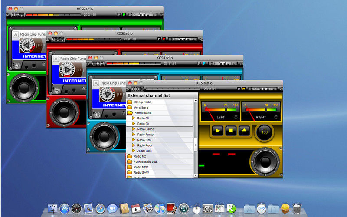Screen dimensions: 347x217
Task: Click the gray flag icon in red window
Action: 159,39
